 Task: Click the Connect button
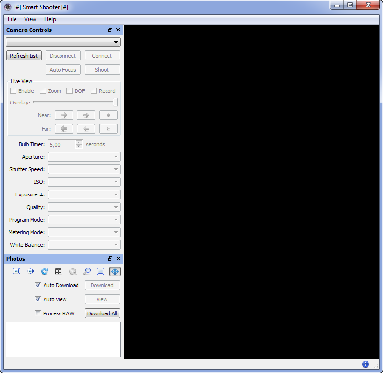pyautogui.click(x=102, y=56)
